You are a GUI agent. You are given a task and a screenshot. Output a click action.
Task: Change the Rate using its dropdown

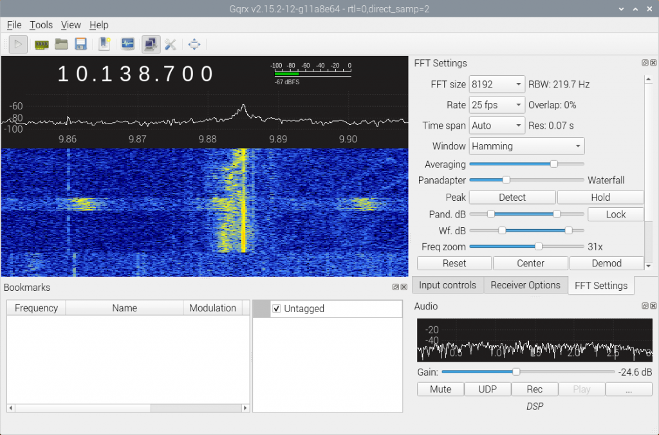coord(496,104)
